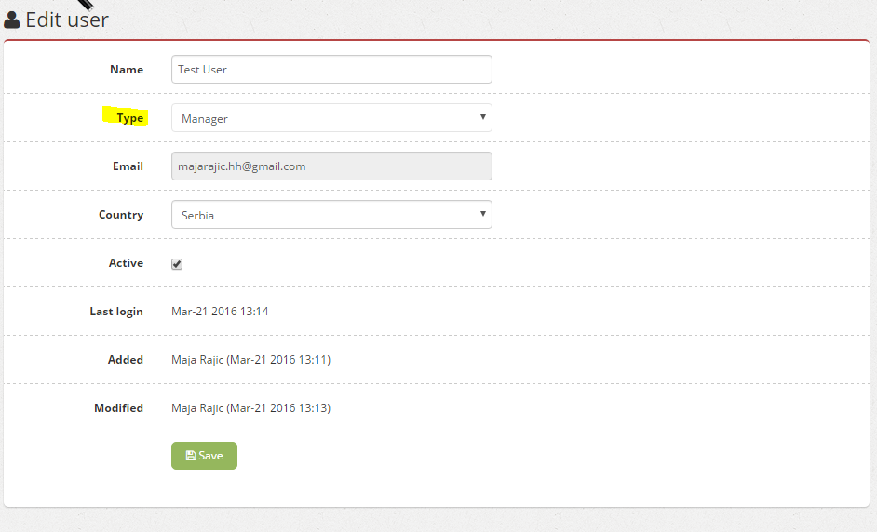The width and height of the screenshot is (877, 532).
Task: Click the Added by Maja Rajic text
Action: [x=251, y=359]
